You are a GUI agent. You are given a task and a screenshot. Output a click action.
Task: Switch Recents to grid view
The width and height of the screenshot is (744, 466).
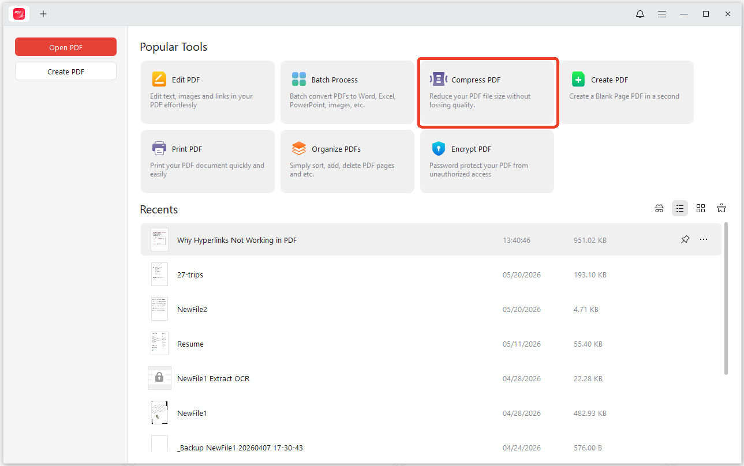(x=701, y=209)
